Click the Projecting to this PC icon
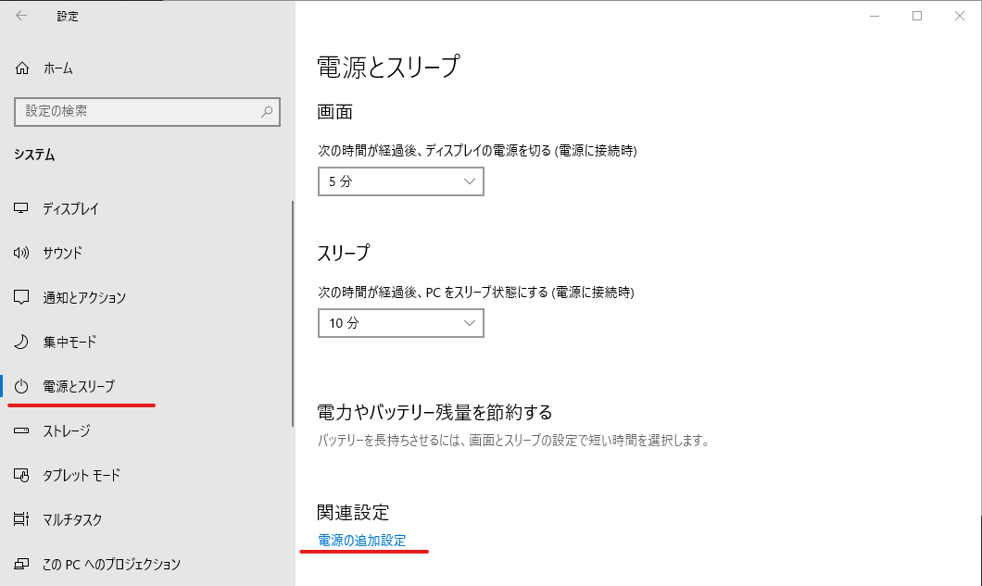The width and height of the screenshot is (982, 586). point(21,564)
